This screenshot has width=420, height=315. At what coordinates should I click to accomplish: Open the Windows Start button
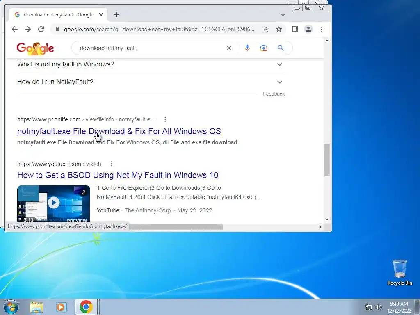pyautogui.click(x=11, y=307)
